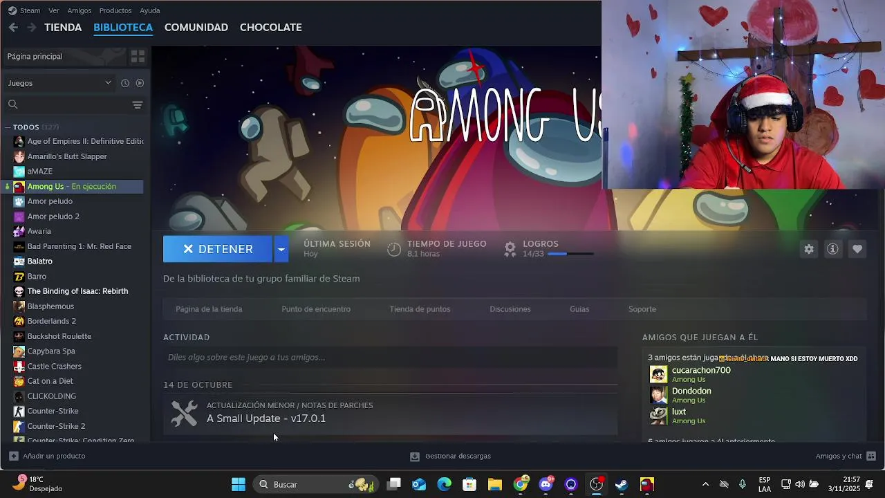The width and height of the screenshot is (885, 498).
Task: Open the Windows Start button
Action: [239, 484]
